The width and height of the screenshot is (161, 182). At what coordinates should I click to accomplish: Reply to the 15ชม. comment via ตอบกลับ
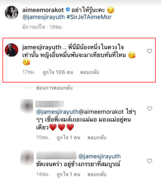coord(97,138)
